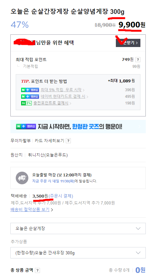Image resolution: width=153 pixels, height=278 pixels.
Task: Open the 깐새우장 300g additional product dropdown
Action: [x=78, y=253]
